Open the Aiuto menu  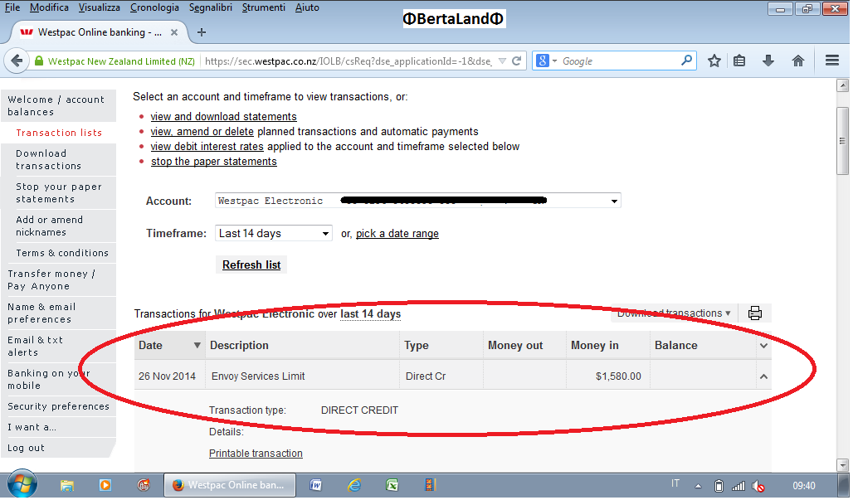(307, 7)
